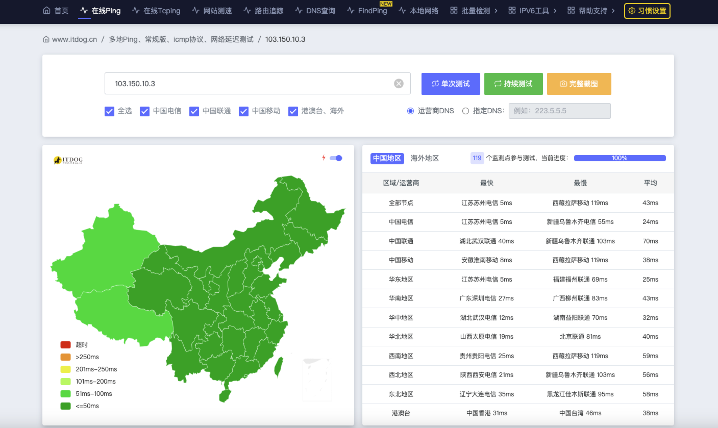Switch to the 海外地区 tab
This screenshot has height=428, width=718.
pyautogui.click(x=425, y=158)
